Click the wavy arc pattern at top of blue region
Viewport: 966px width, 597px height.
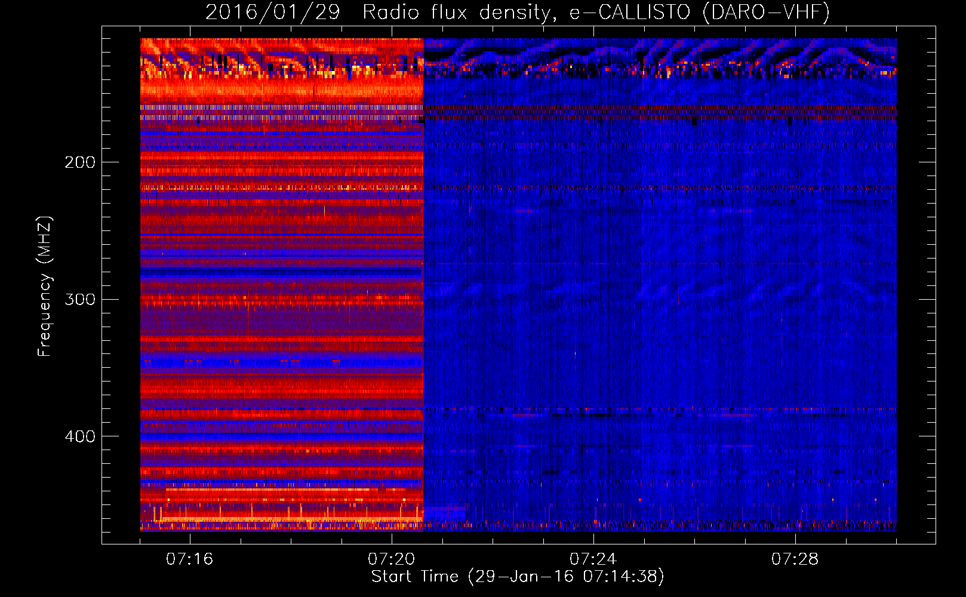(x=657, y=51)
